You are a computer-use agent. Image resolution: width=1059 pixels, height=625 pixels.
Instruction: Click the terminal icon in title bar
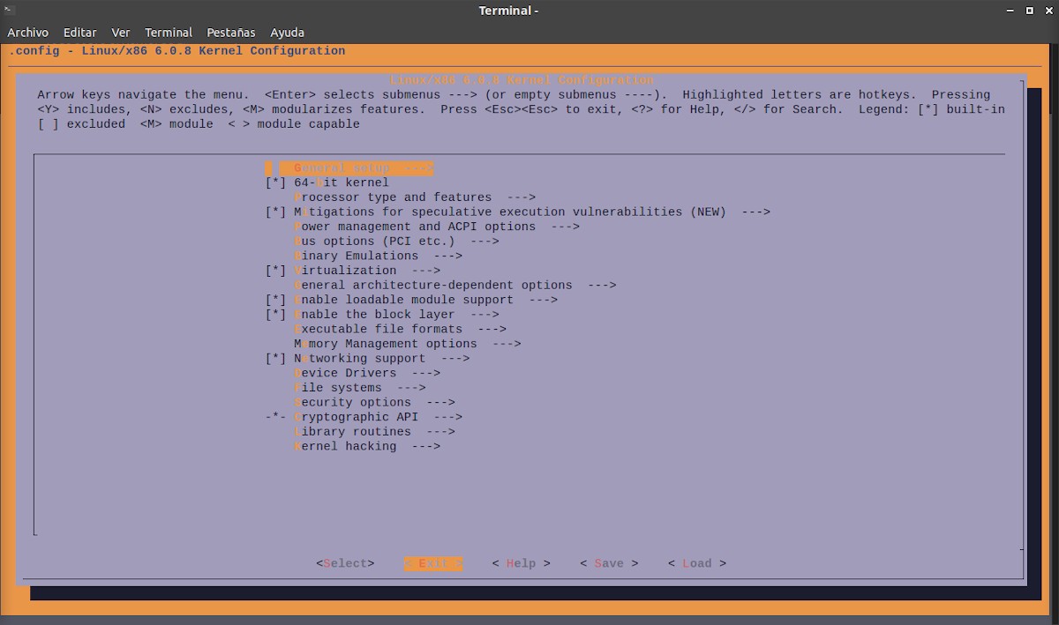point(8,11)
